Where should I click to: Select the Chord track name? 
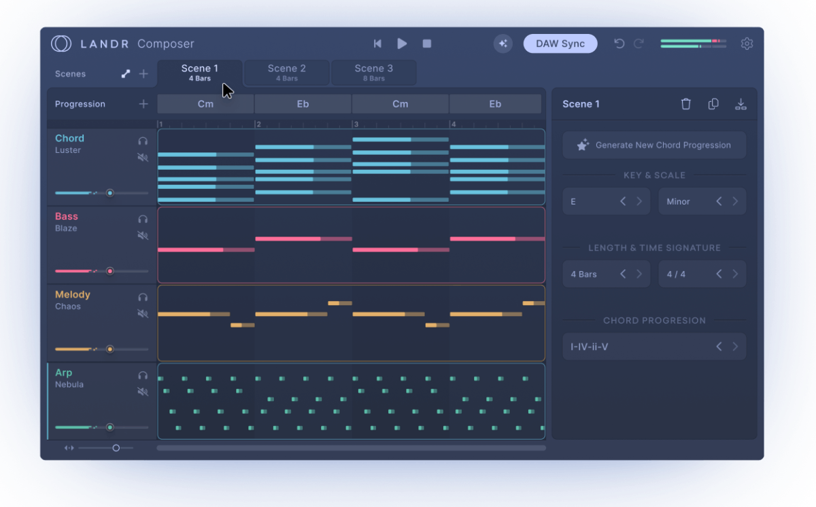pyautogui.click(x=69, y=138)
